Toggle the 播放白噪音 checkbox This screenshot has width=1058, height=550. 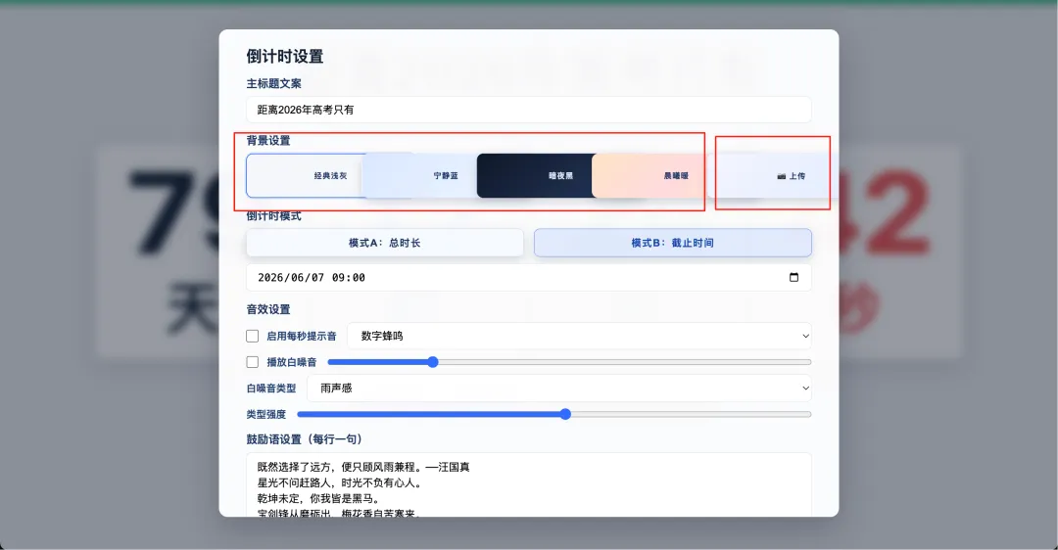(x=253, y=362)
